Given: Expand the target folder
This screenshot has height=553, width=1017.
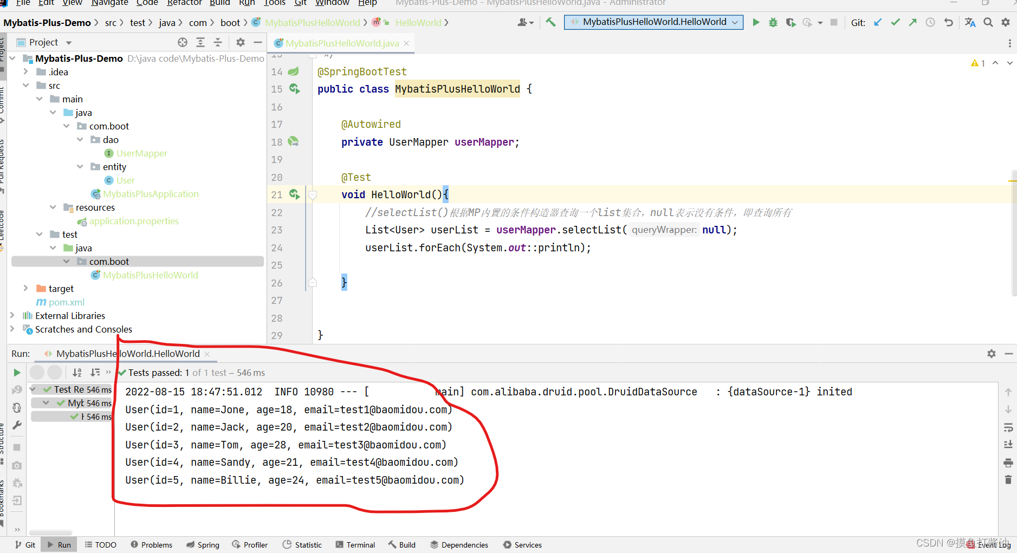Looking at the screenshot, I should pos(25,288).
